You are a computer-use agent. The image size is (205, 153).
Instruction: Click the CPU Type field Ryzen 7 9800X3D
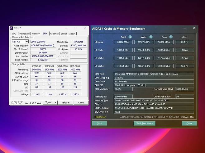154,74
